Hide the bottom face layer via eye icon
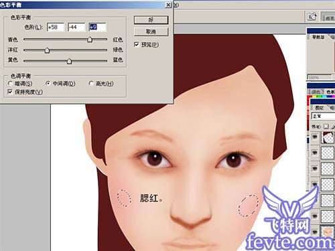Viewport: 335px width, 251px height. pyautogui.click(x=315, y=232)
